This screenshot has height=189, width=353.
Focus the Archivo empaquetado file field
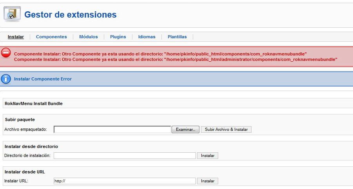[112, 130]
